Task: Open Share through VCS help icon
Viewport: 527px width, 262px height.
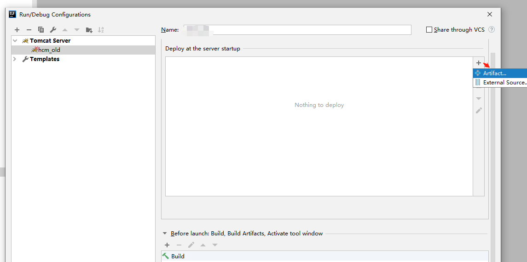Action: [492, 29]
